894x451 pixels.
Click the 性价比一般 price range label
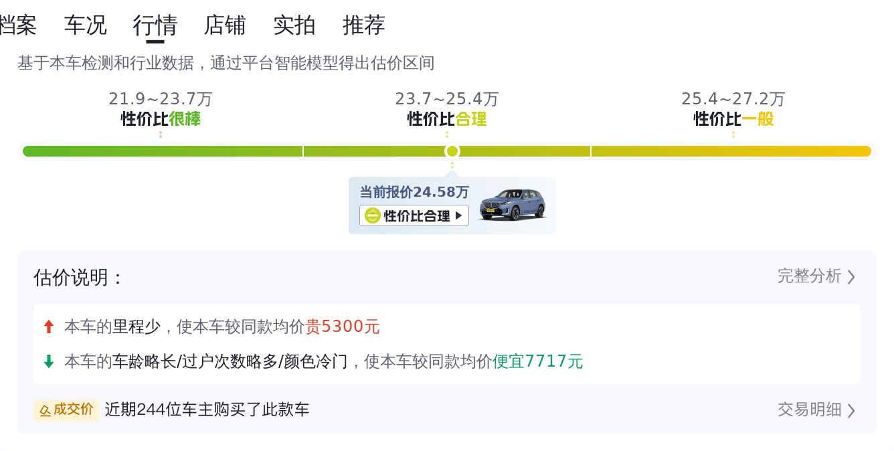point(733,118)
